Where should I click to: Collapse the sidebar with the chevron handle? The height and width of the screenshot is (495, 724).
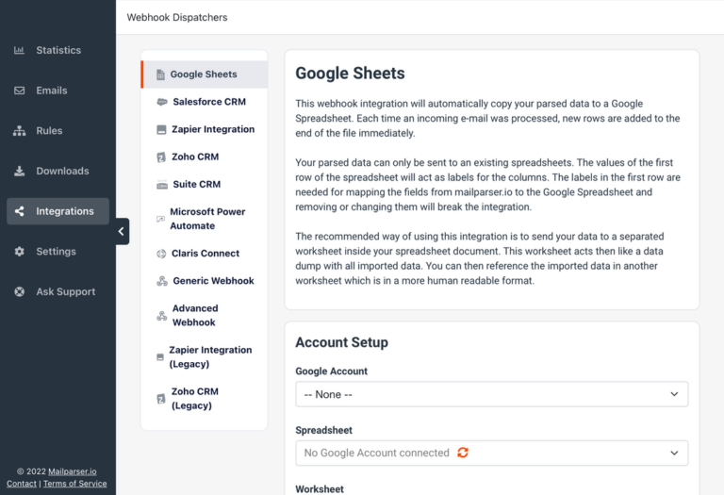tap(122, 231)
